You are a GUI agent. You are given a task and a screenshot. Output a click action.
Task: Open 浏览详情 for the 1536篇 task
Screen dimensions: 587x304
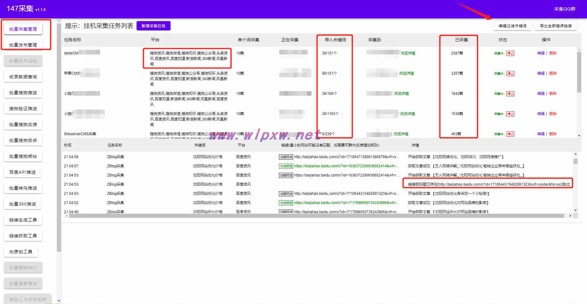[x=407, y=114]
